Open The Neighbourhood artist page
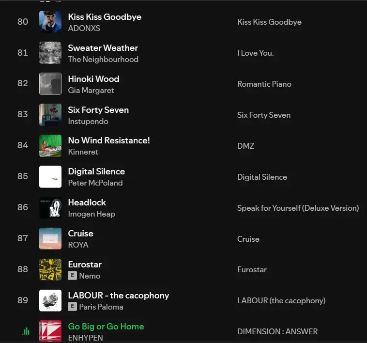 [103, 59]
